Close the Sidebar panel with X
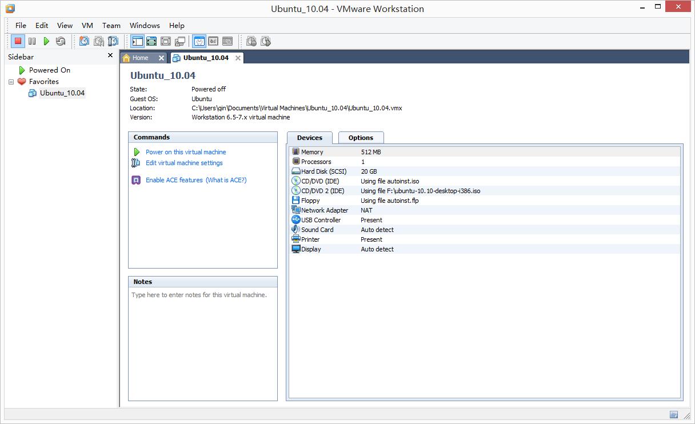This screenshot has height=424, width=695. tap(110, 55)
